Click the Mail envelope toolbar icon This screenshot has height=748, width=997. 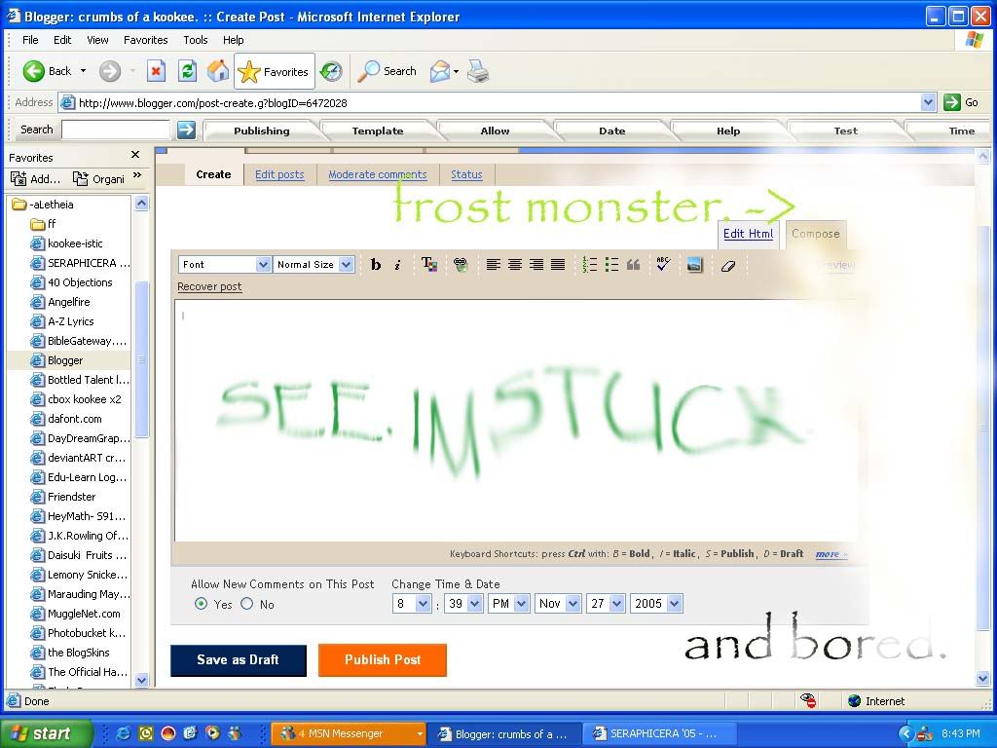pyautogui.click(x=440, y=71)
